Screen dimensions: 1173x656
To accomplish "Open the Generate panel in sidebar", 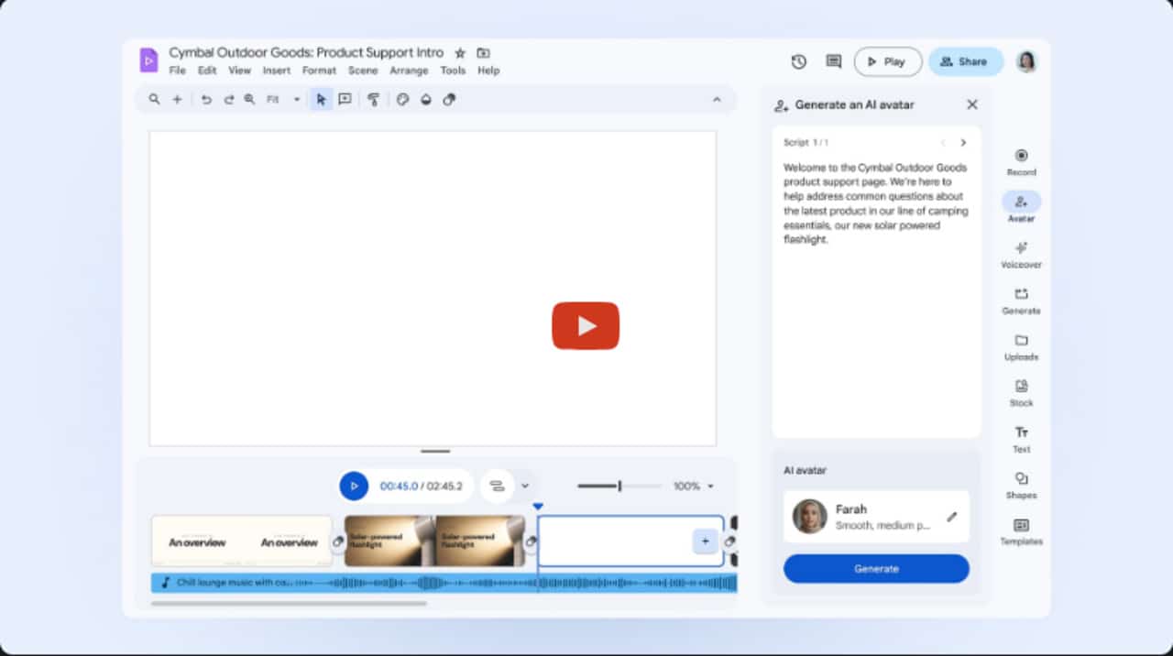I will click(x=1022, y=301).
